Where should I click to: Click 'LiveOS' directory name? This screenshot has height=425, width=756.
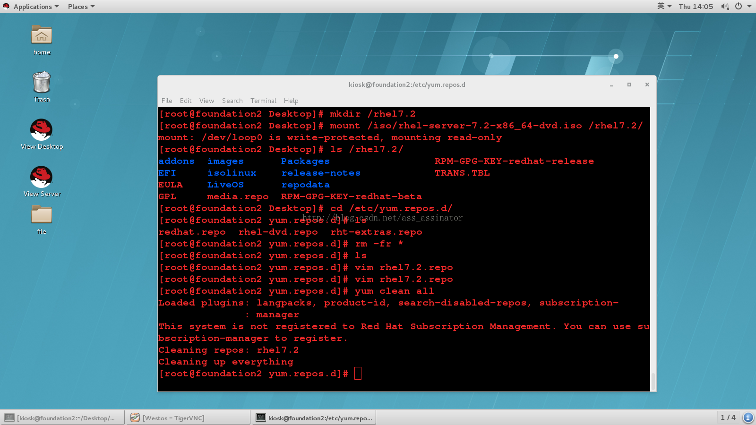(225, 185)
